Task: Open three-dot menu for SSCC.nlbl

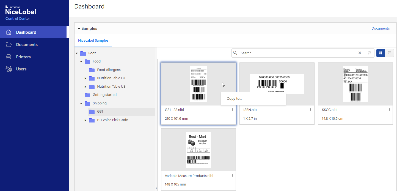Action: coord(389,110)
